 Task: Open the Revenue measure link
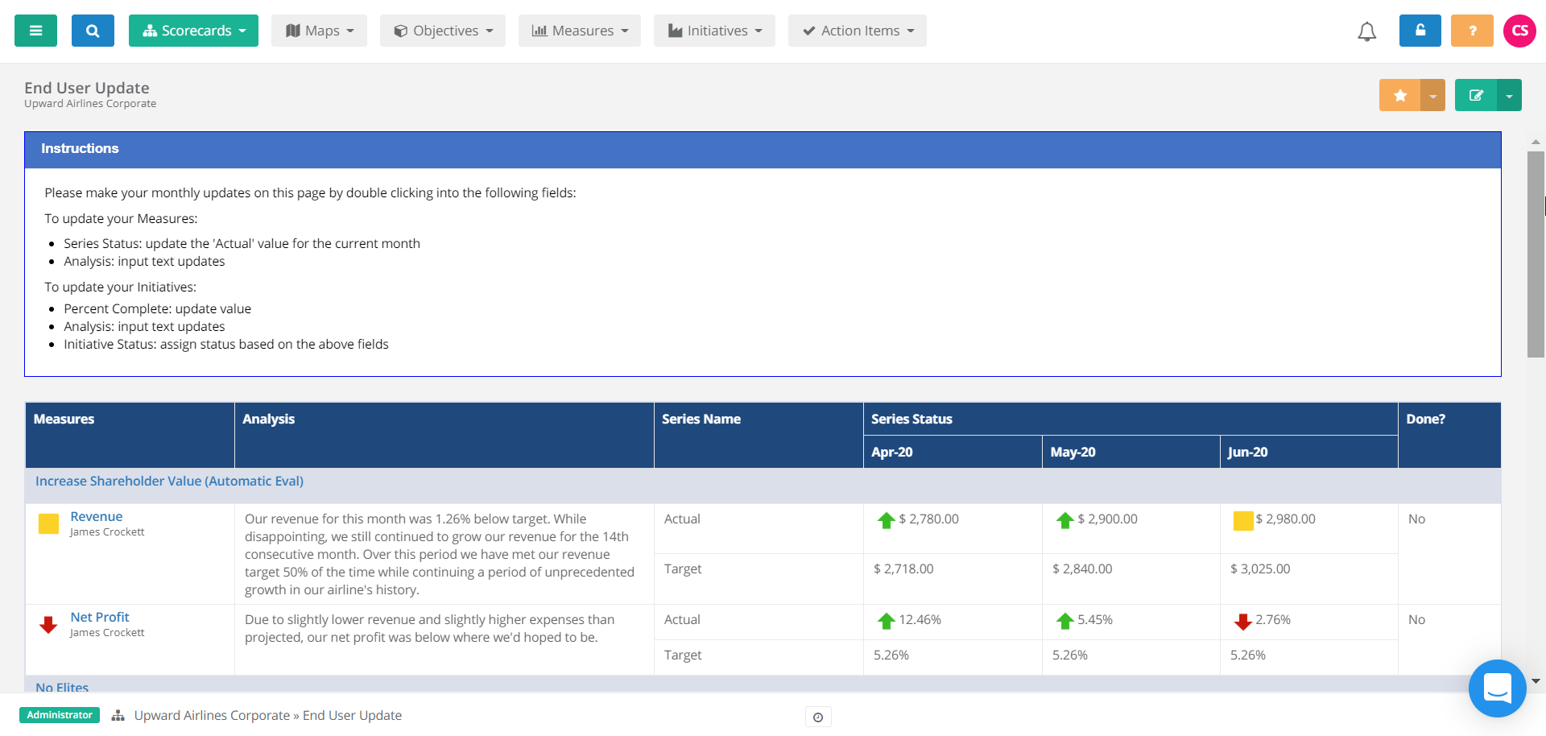coord(96,516)
